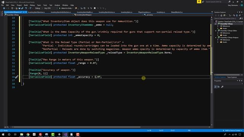Open the Assembly-CSharp project navigation dropdown
This screenshot has width=244, height=137.
coord(39,15)
